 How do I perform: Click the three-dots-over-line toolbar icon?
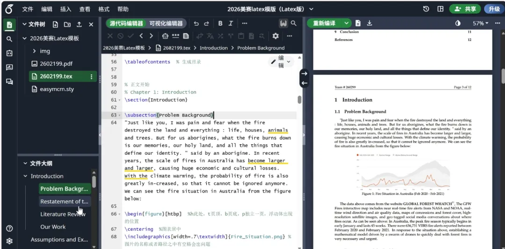click(175, 36)
